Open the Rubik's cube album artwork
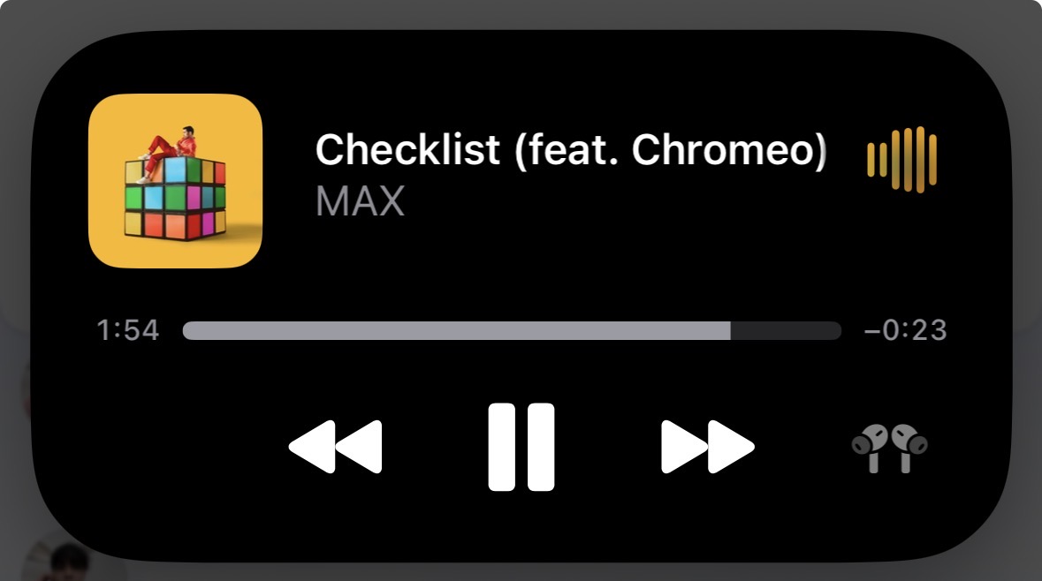 [x=176, y=181]
